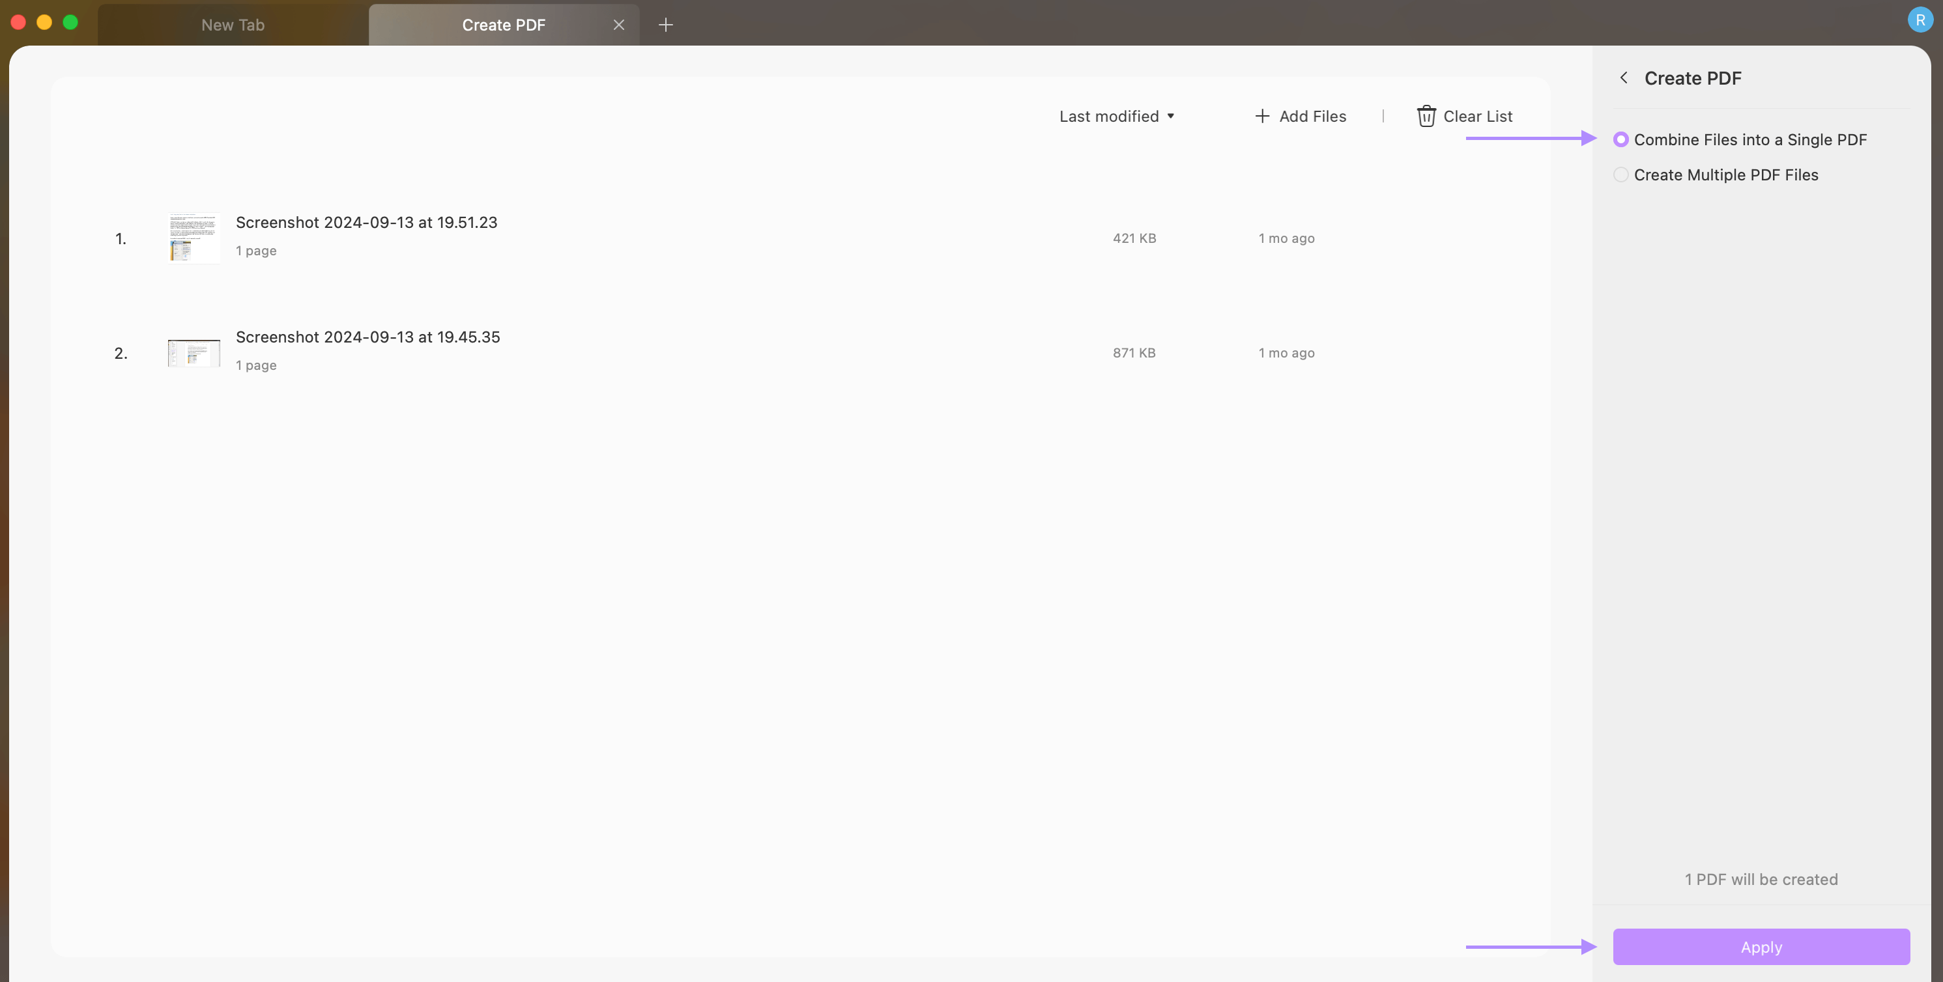
Task: Click thumbnail of Screenshot 2024-09-13 at 19.45.35
Action: click(194, 352)
